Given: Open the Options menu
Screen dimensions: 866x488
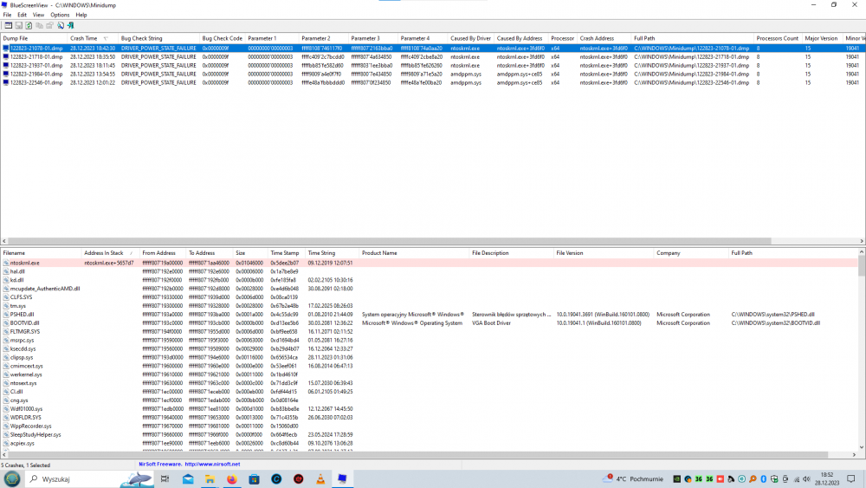Looking at the screenshot, I should click(x=60, y=15).
